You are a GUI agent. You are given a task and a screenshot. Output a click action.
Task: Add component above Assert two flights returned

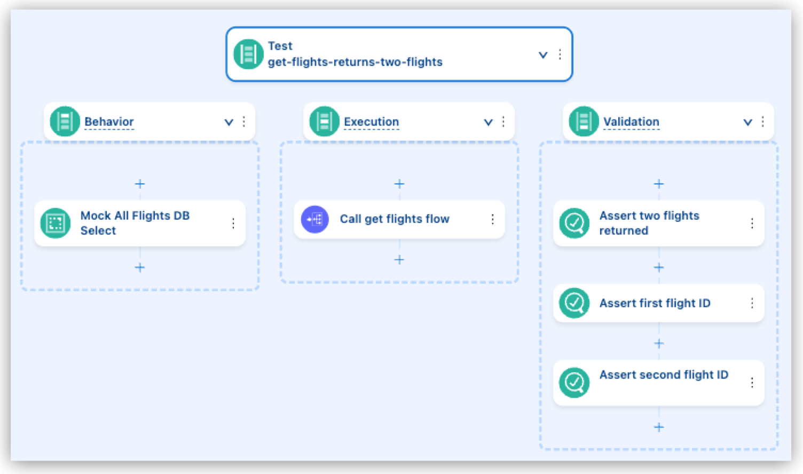click(659, 184)
